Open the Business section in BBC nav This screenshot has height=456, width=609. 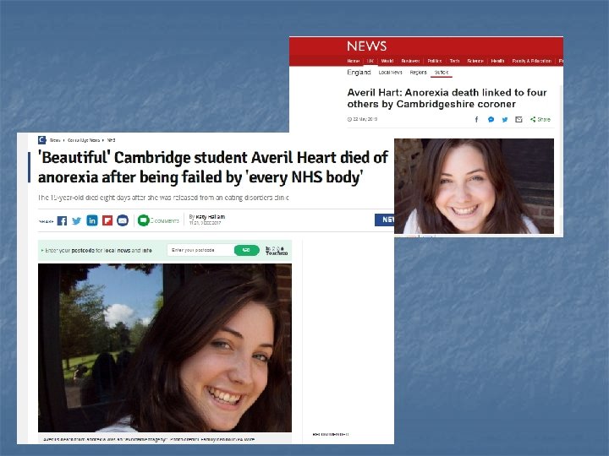pyautogui.click(x=410, y=61)
